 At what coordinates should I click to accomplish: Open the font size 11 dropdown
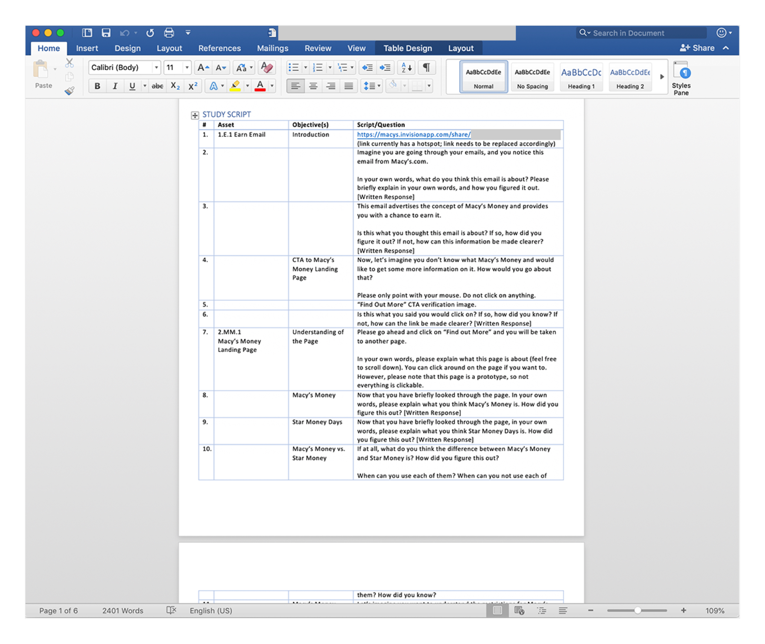pyautogui.click(x=187, y=68)
